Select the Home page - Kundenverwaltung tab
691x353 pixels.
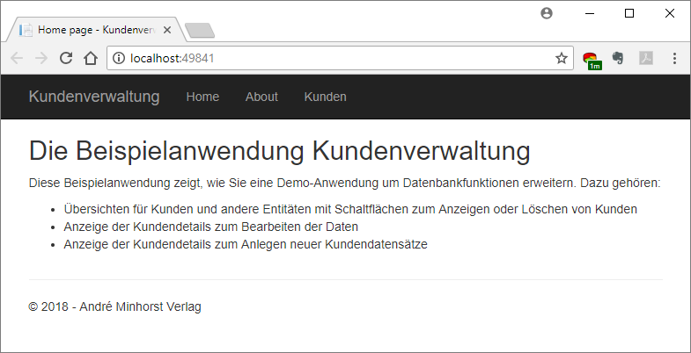click(95, 30)
